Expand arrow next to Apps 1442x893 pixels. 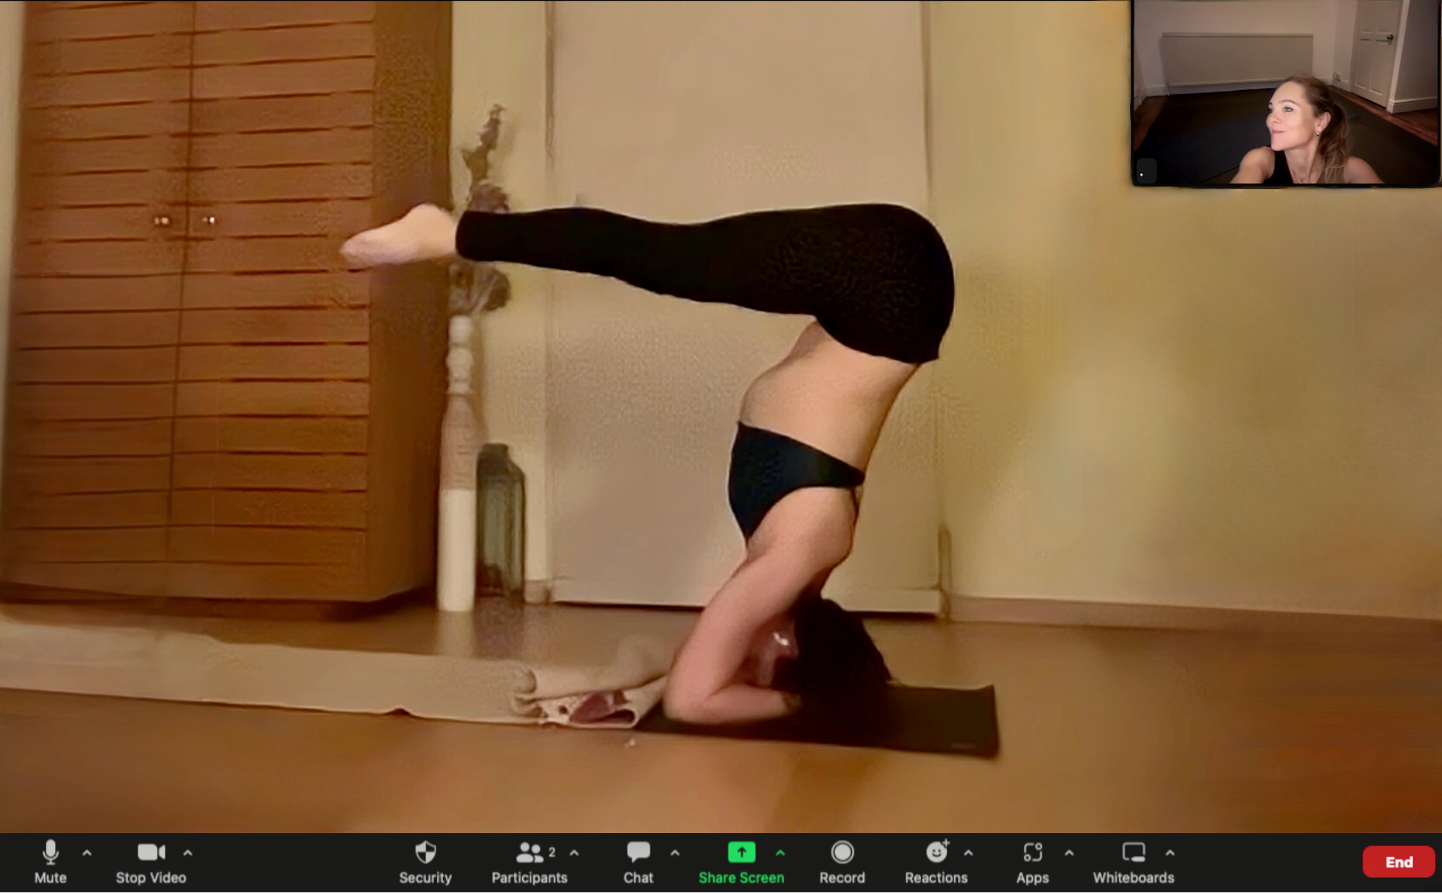[x=1069, y=853]
